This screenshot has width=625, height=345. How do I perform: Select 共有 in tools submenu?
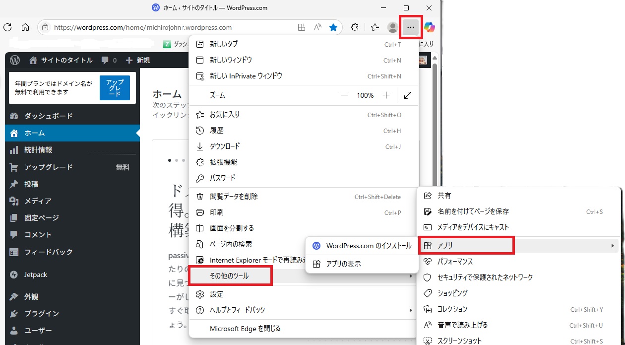(519, 196)
